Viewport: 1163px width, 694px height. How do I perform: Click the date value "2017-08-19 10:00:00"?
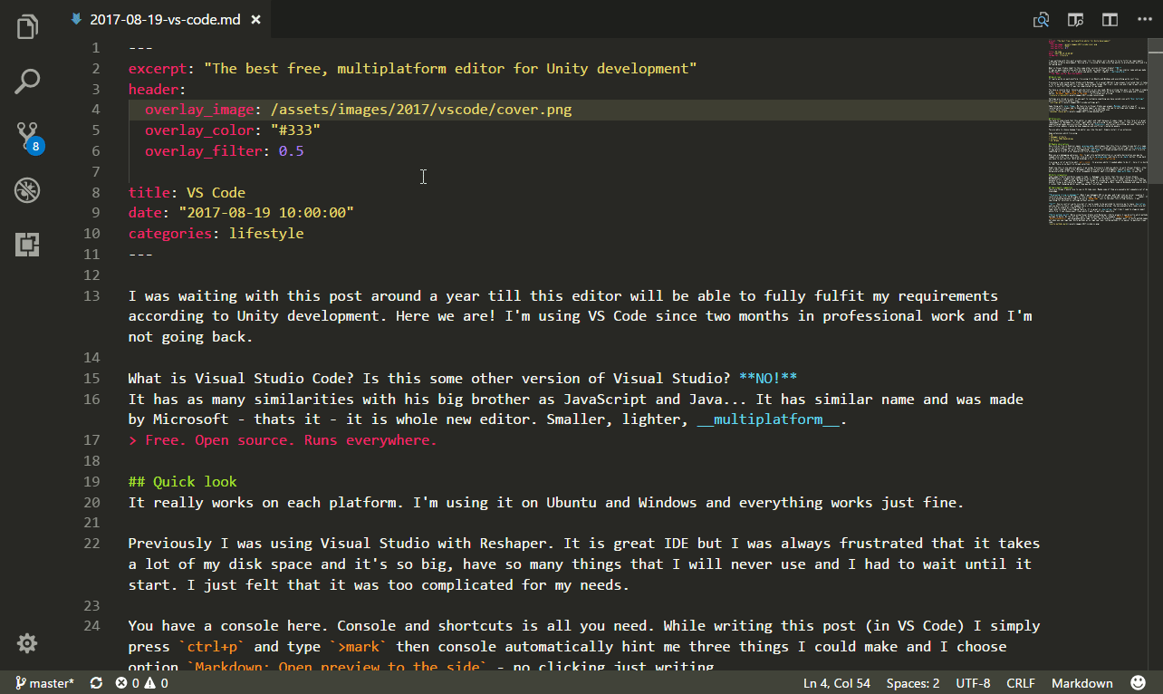click(x=266, y=213)
